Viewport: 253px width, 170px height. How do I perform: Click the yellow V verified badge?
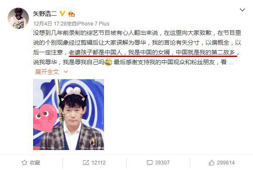pos(62,14)
